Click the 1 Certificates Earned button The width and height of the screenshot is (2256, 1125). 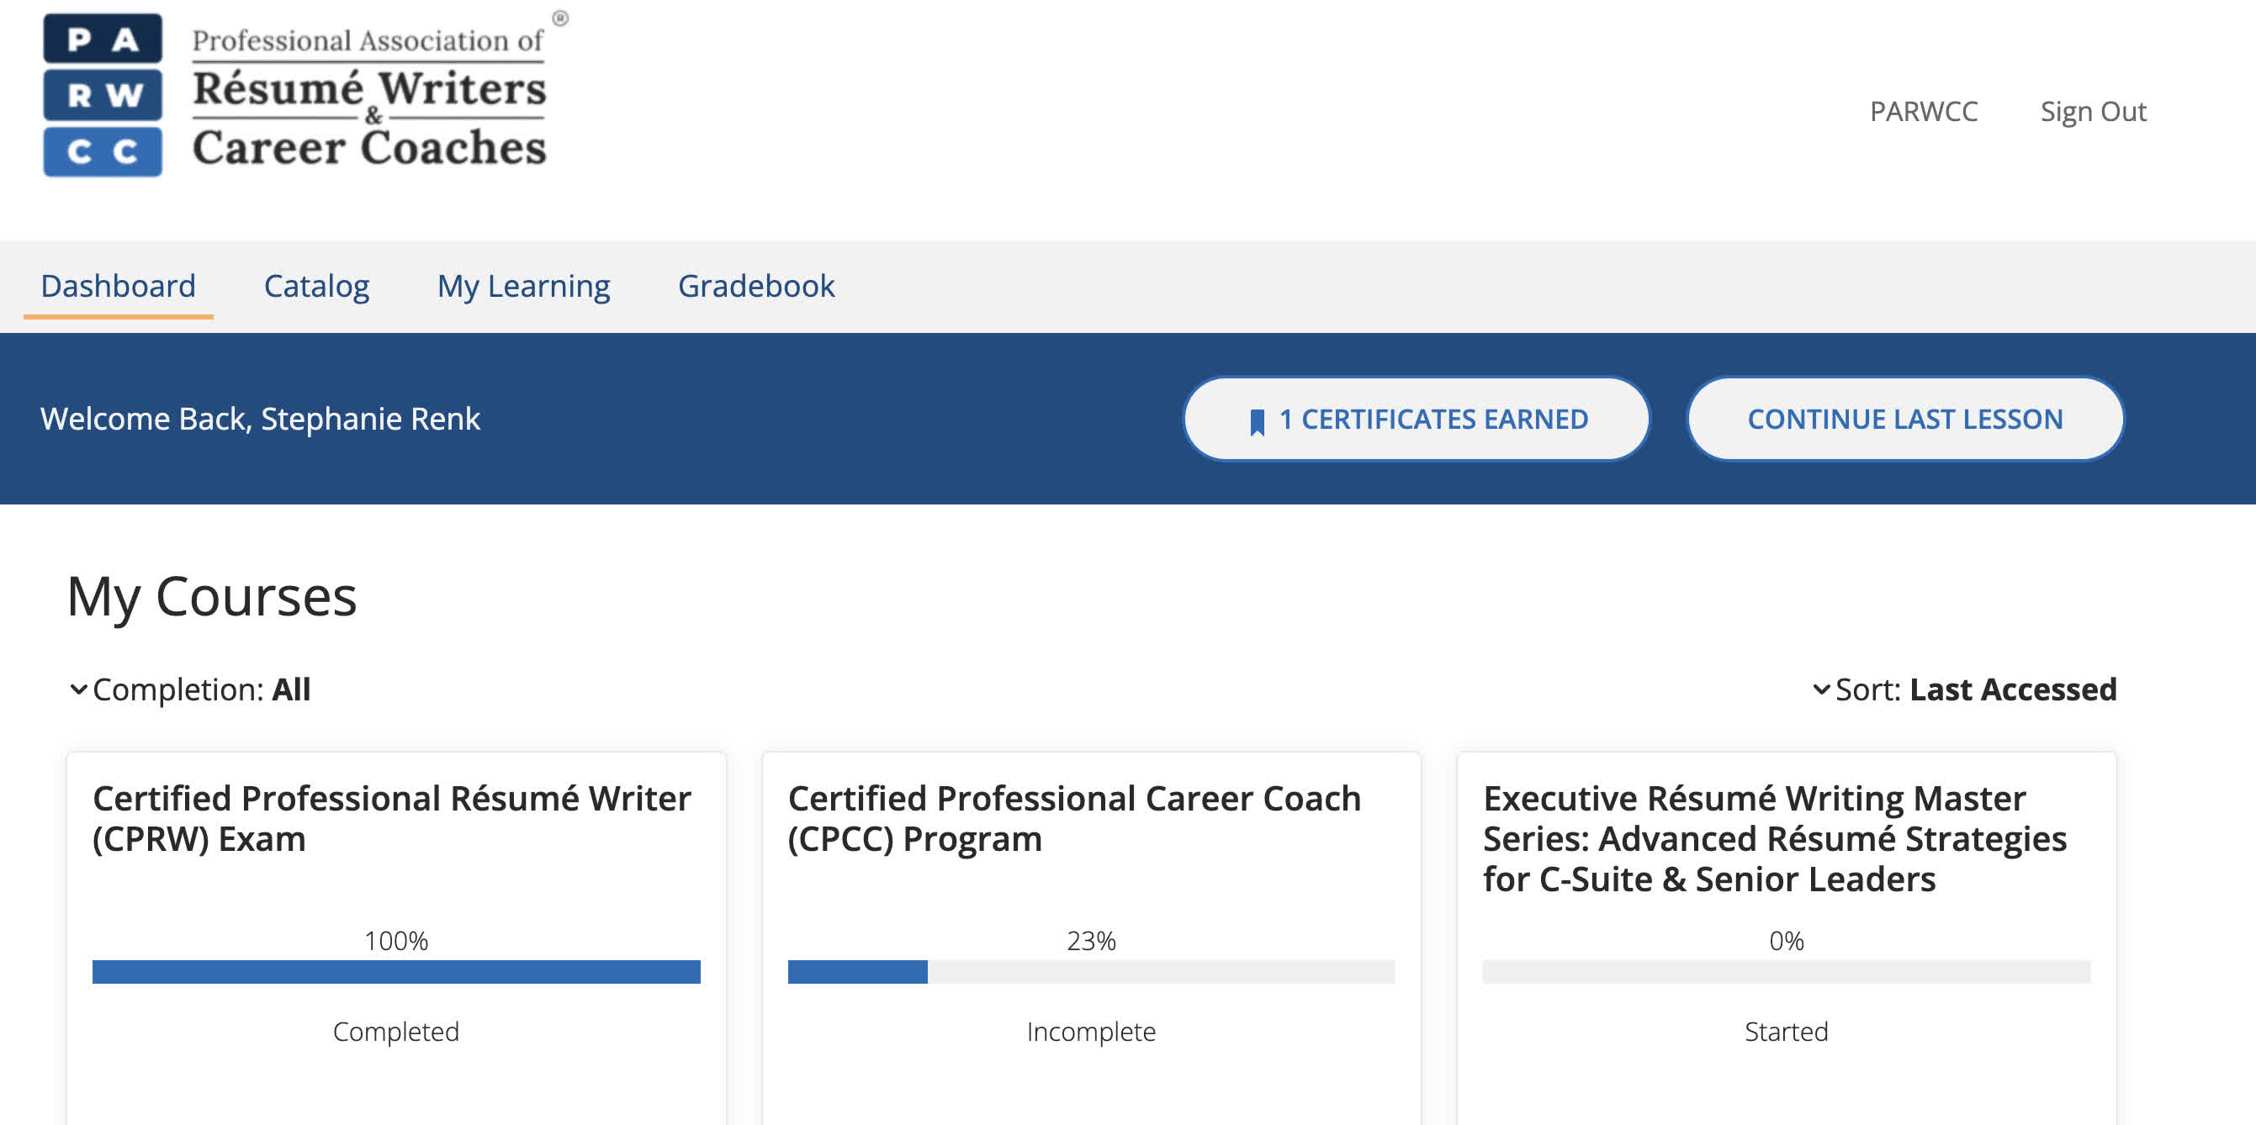coord(1417,419)
